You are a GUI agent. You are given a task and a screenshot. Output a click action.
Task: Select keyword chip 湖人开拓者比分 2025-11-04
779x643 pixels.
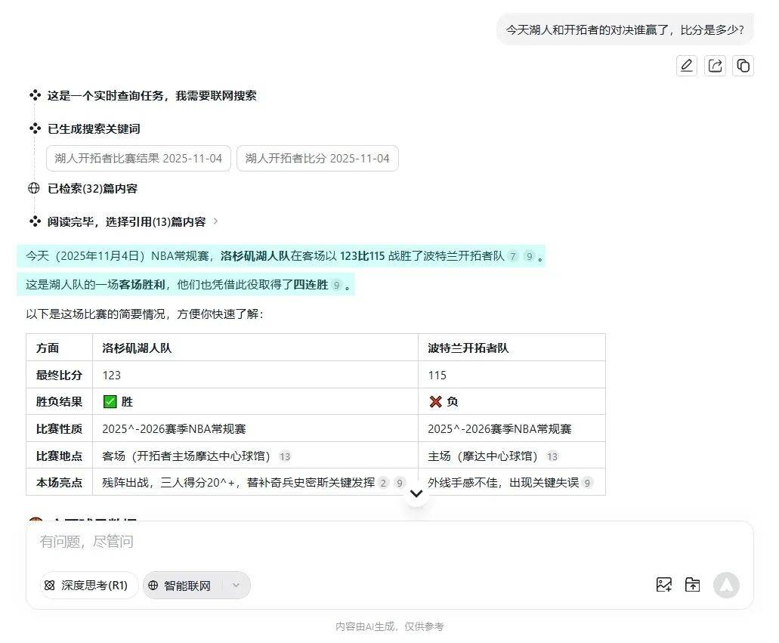tap(317, 159)
